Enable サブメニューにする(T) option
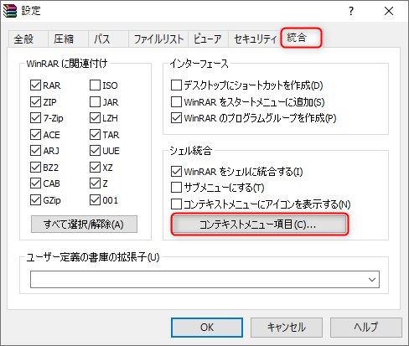Image resolution: width=409 pixels, height=346 pixels. (x=176, y=188)
